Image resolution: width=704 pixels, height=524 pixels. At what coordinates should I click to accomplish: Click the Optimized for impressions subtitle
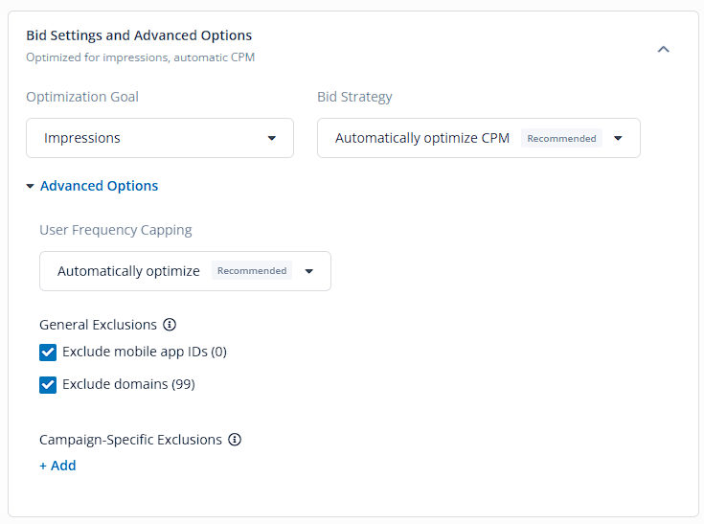pos(140,57)
